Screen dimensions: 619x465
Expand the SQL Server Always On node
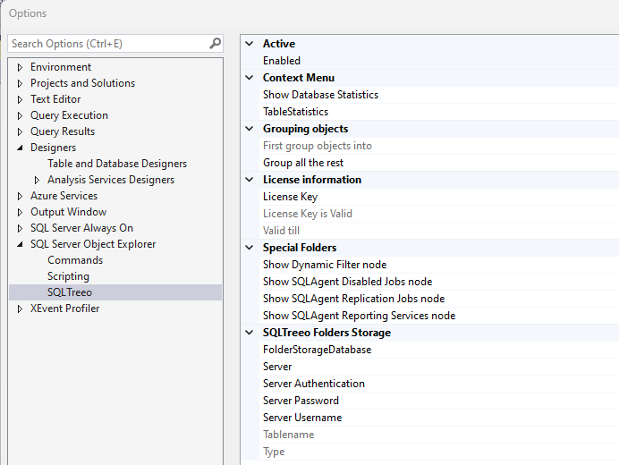[21, 228]
